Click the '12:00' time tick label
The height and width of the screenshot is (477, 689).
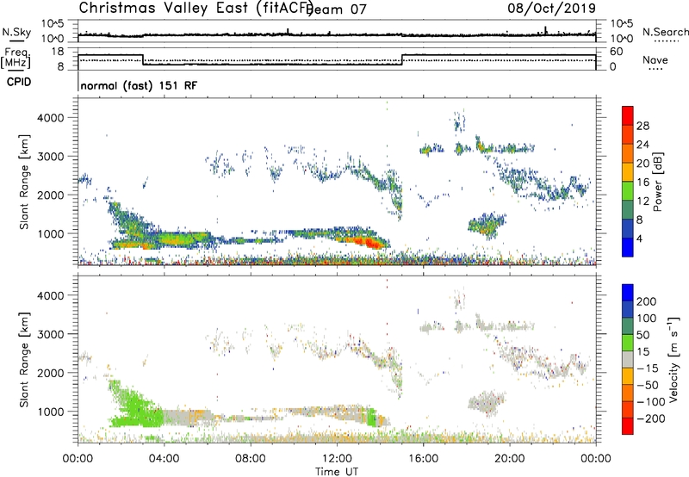(x=337, y=459)
